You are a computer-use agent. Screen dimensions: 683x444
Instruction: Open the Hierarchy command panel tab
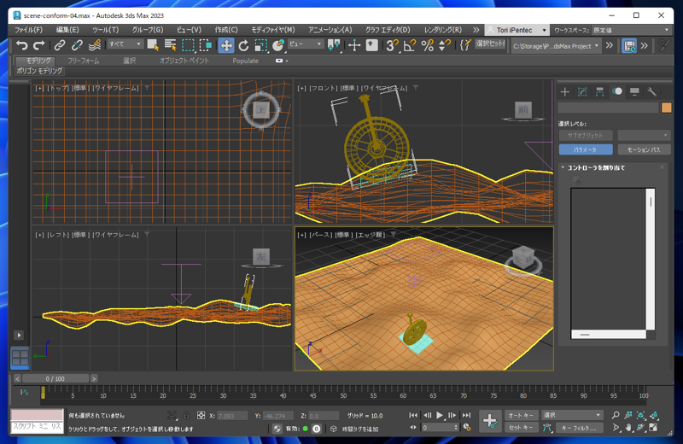pyautogui.click(x=600, y=91)
